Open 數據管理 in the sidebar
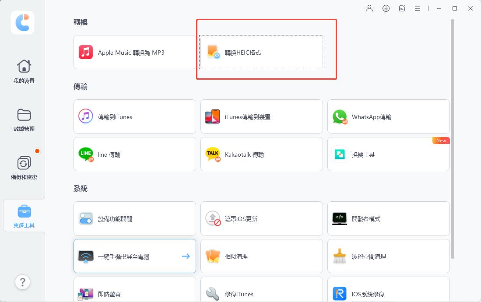The image size is (481, 302). [24, 120]
